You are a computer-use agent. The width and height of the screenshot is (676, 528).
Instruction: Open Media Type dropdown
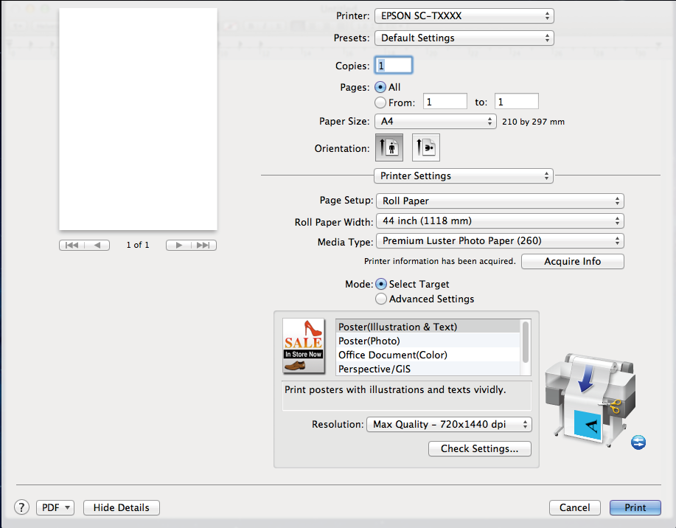[x=500, y=240]
